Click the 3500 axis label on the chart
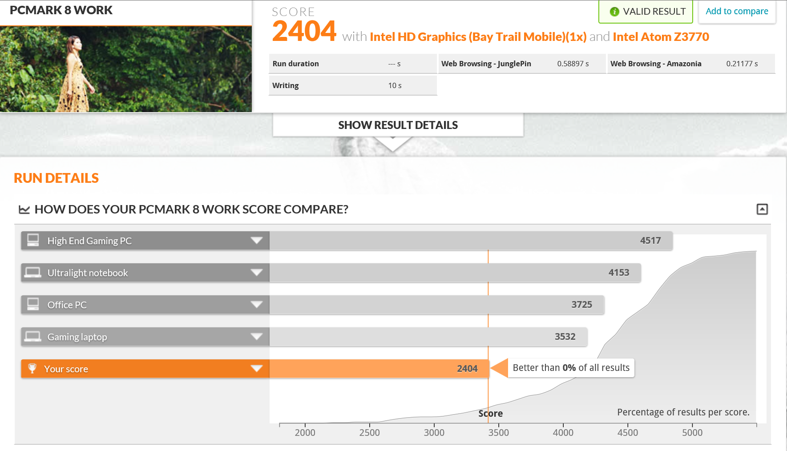The image size is (787, 451). click(498, 432)
